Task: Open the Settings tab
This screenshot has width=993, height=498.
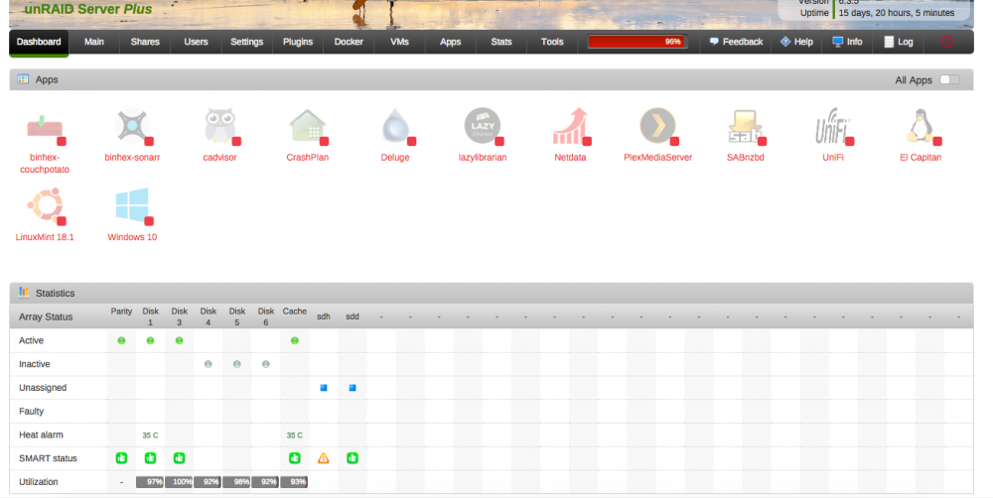Action: pyautogui.click(x=247, y=42)
